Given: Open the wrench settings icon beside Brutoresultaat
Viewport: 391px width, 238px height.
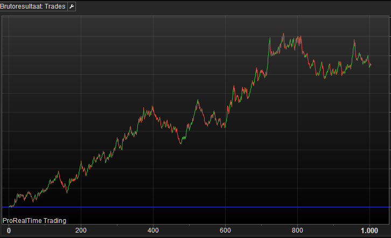Looking at the screenshot, I should (x=72, y=6).
